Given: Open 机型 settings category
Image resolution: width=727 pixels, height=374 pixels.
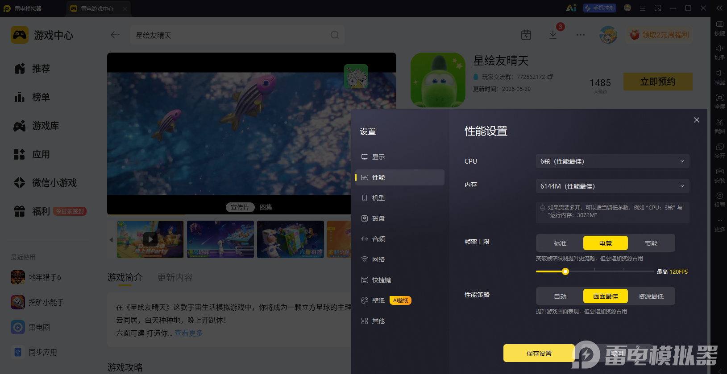Looking at the screenshot, I should [x=400, y=198].
